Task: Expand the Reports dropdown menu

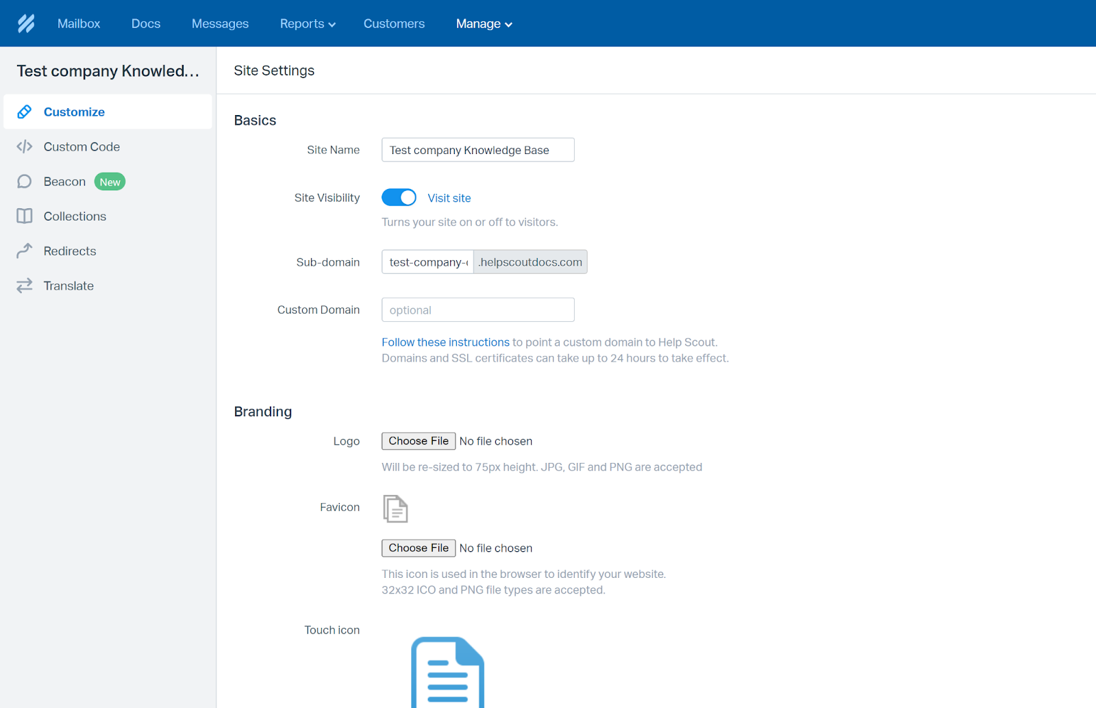Action: tap(308, 23)
